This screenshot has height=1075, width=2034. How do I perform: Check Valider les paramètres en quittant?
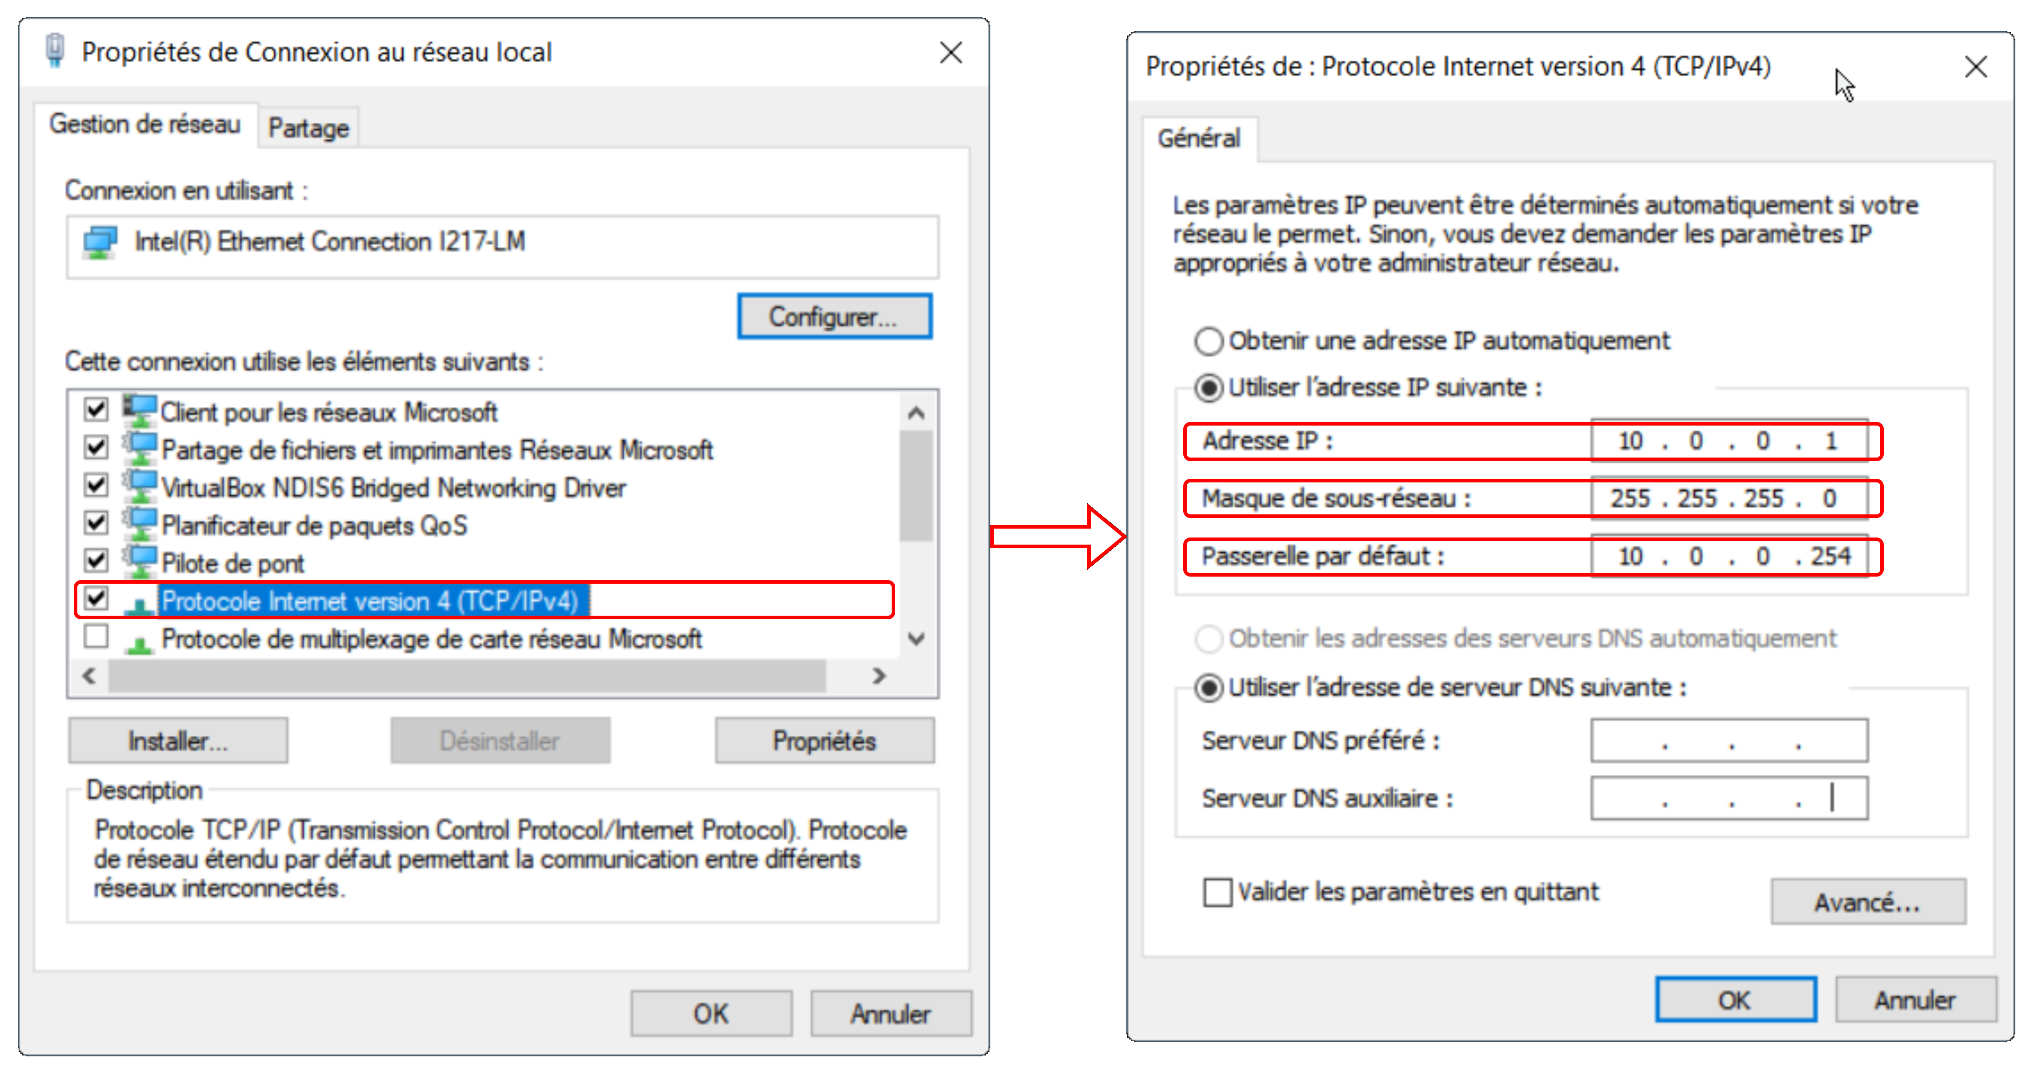[1217, 893]
